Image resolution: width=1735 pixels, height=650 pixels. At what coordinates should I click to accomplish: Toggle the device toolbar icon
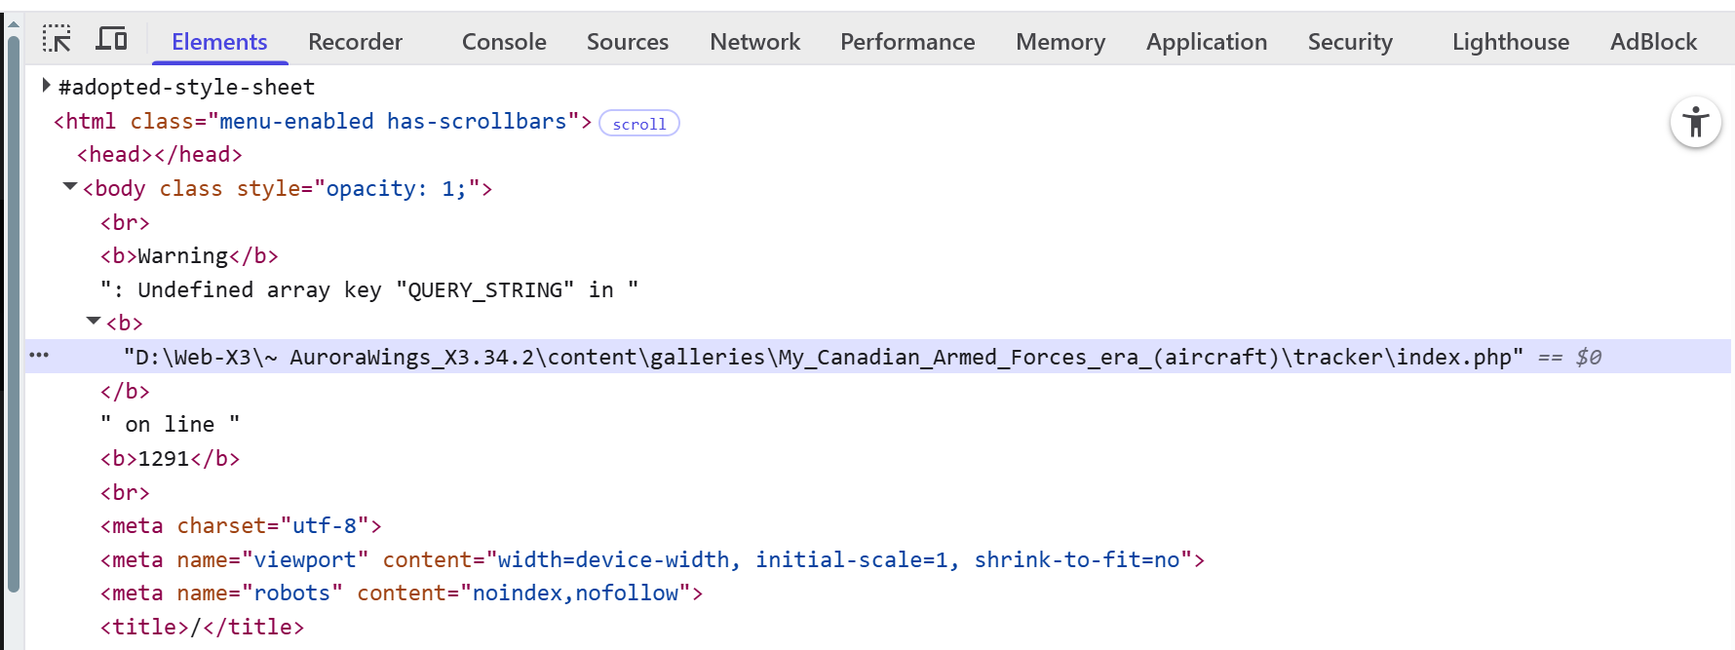tap(111, 39)
